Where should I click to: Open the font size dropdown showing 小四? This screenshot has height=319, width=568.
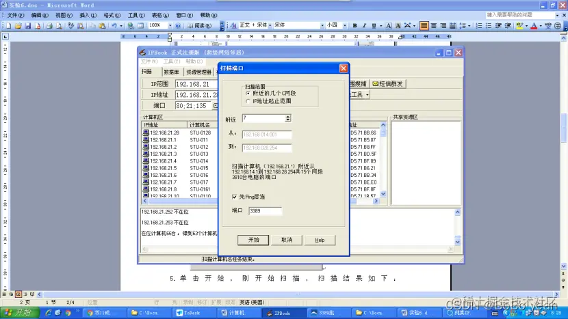pos(344,25)
